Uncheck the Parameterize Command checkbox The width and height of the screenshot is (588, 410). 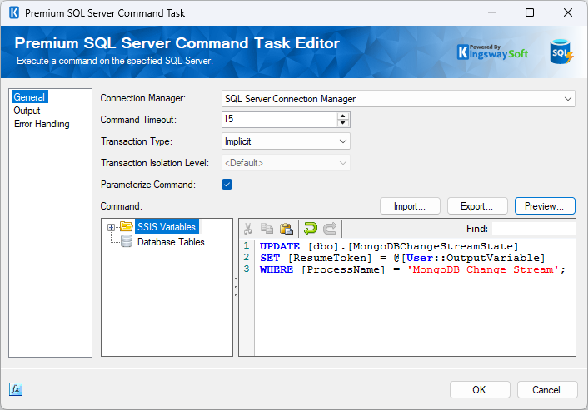[x=227, y=185]
